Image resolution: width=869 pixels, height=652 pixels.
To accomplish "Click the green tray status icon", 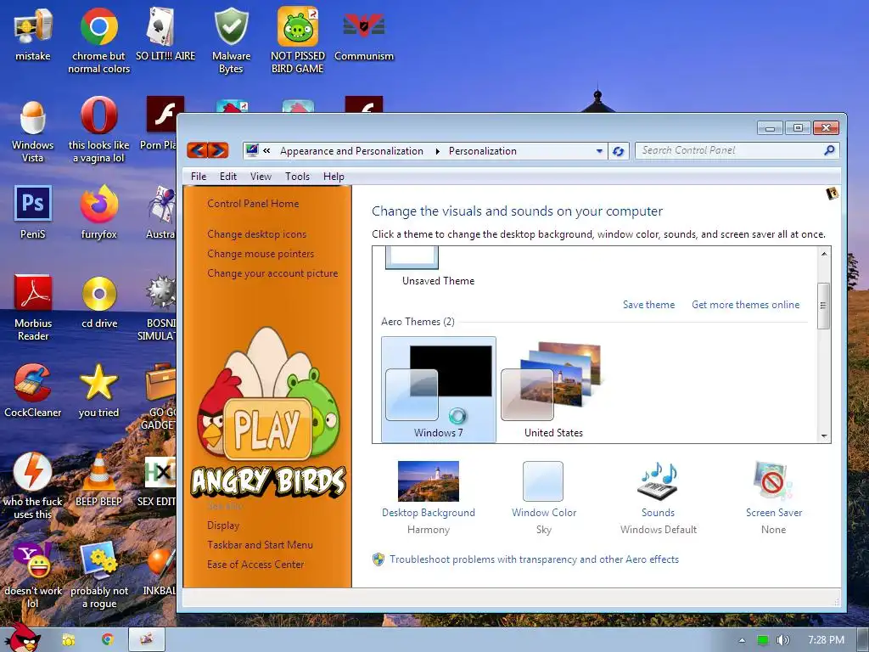I will tap(763, 640).
